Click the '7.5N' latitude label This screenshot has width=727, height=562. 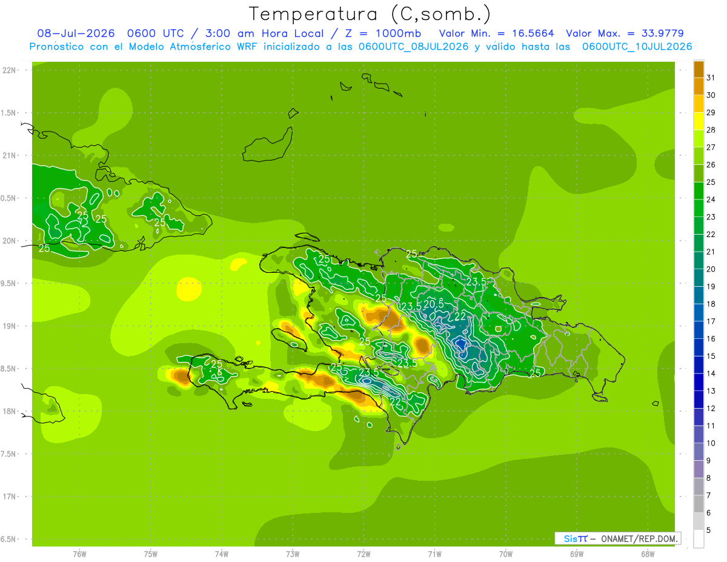point(9,454)
